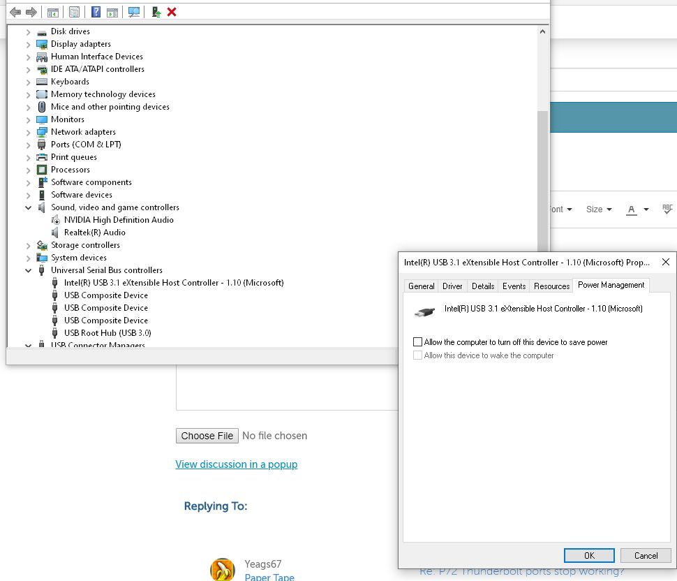Screen dimensions: 677x581
Task: Select the 'Storage controllers' label
Action: (85, 245)
